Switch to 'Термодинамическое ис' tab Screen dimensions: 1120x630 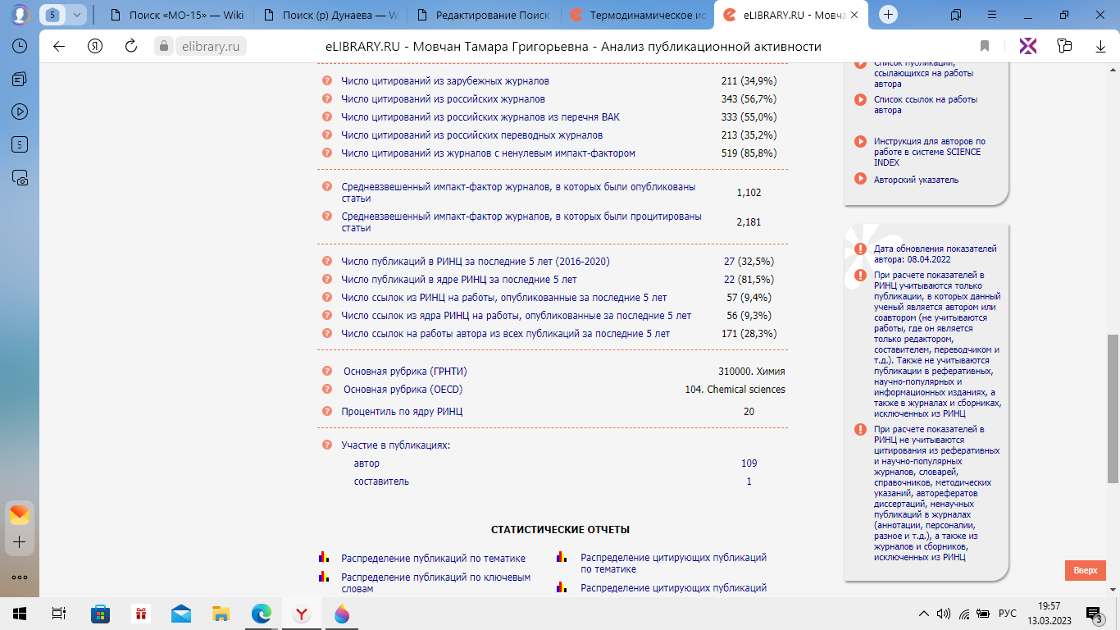coord(637,15)
